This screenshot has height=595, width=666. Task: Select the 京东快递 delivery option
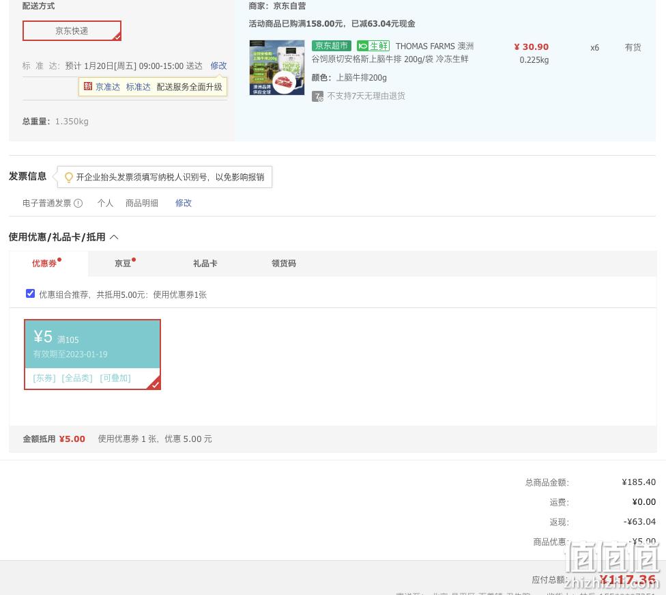[x=72, y=31]
